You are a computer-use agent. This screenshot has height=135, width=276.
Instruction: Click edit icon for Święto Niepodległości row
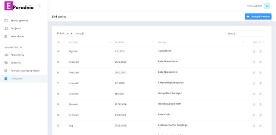tap(254, 83)
